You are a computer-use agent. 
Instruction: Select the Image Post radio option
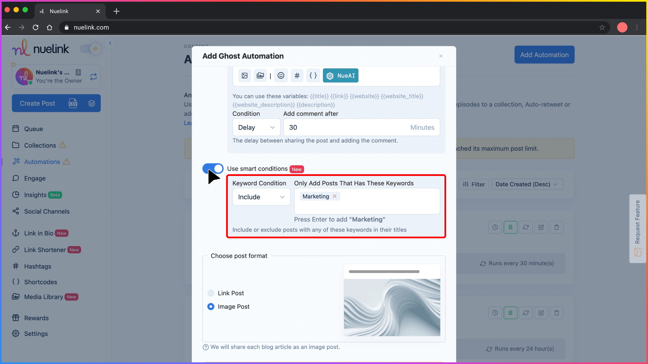(x=211, y=307)
